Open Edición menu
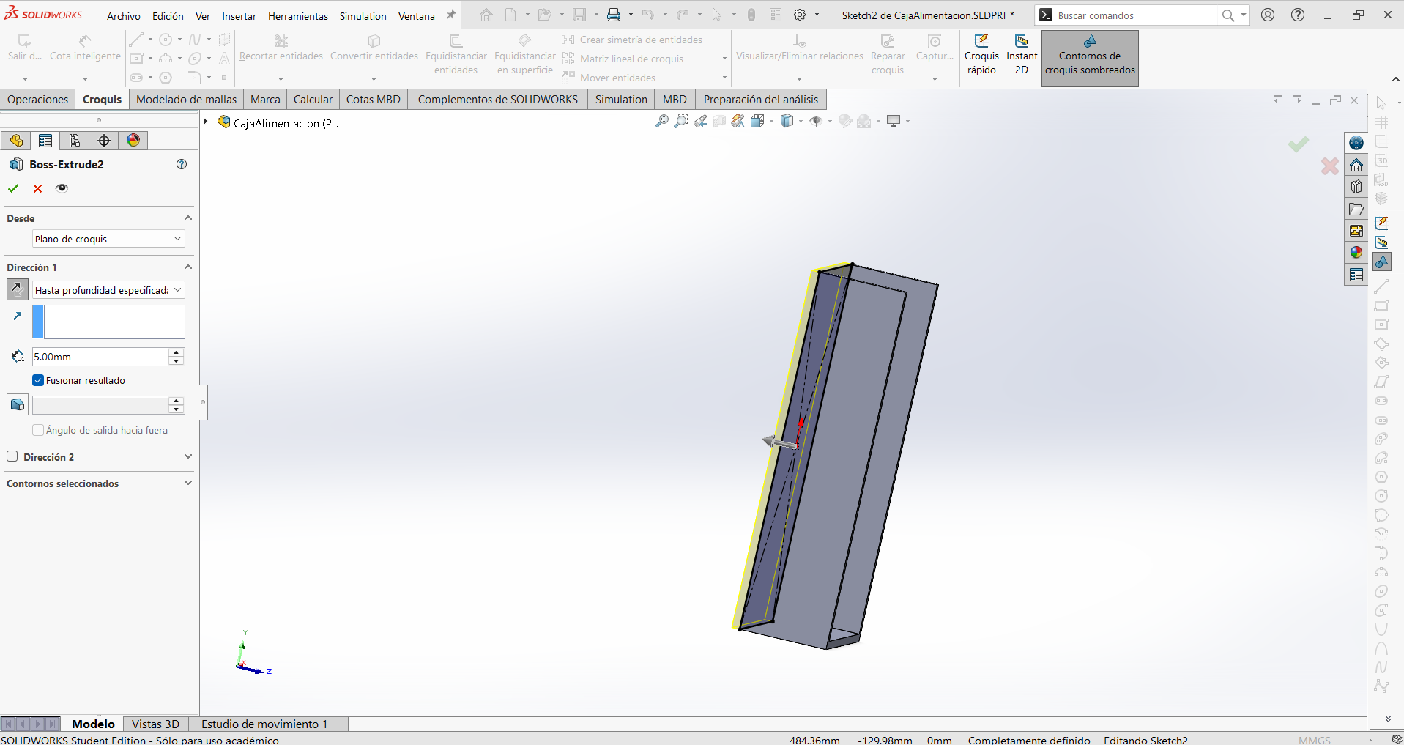This screenshot has width=1404, height=745. (x=168, y=16)
